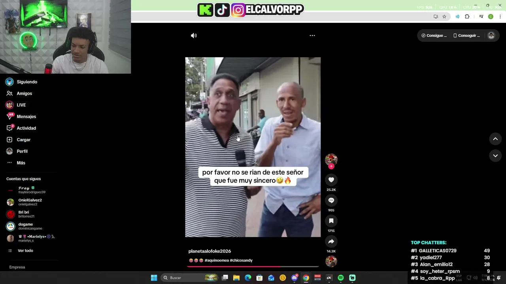Open the green Streamlabs taskbar icon
The width and height of the screenshot is (506, 284).
352,278
